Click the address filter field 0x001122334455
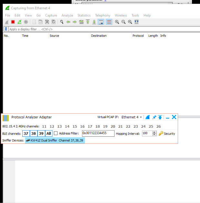This screenshot has height=203, width=200. (x=98, y=133)
